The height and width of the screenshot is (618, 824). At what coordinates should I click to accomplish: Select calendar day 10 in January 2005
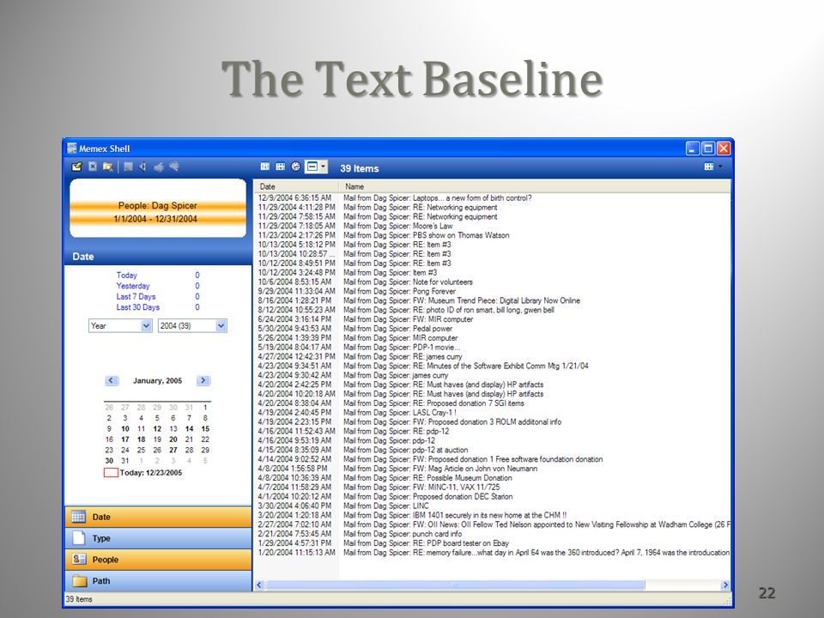(x=125, y=429)
